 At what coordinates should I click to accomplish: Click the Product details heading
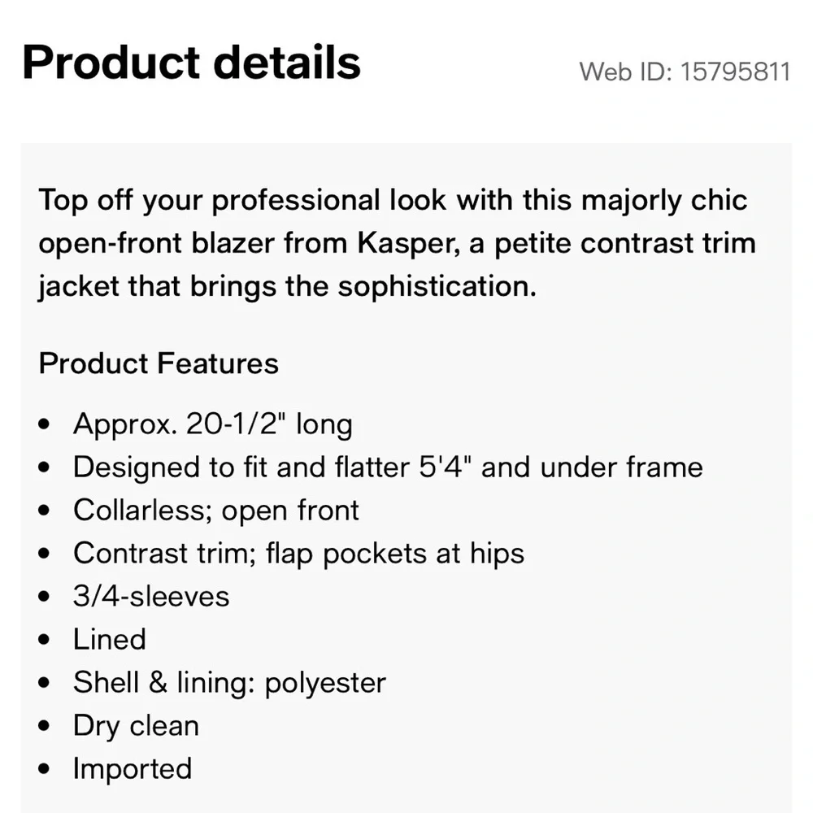coord(191,63)
